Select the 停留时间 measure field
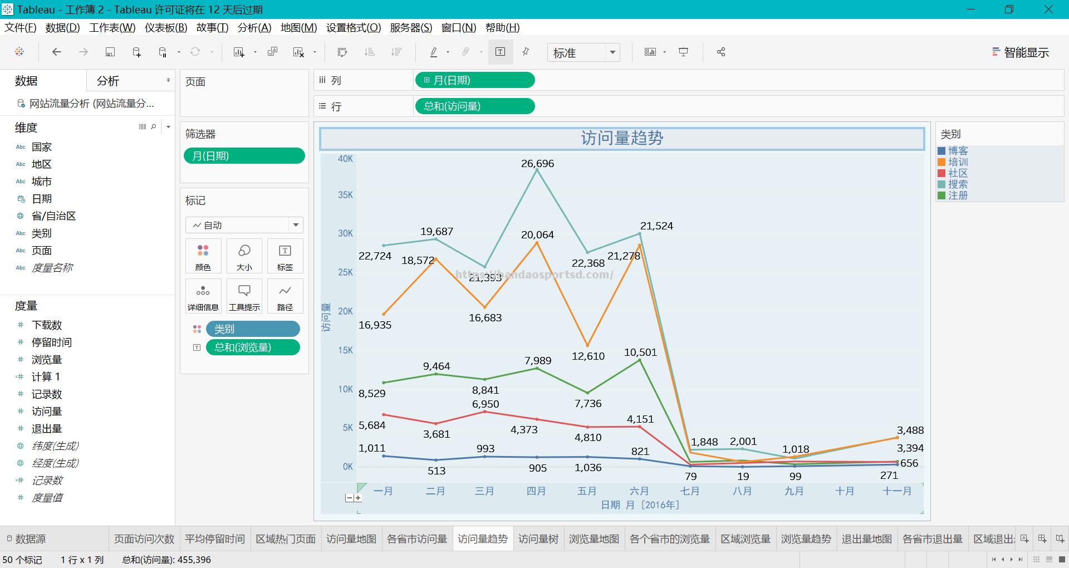 tap(51, 342)
